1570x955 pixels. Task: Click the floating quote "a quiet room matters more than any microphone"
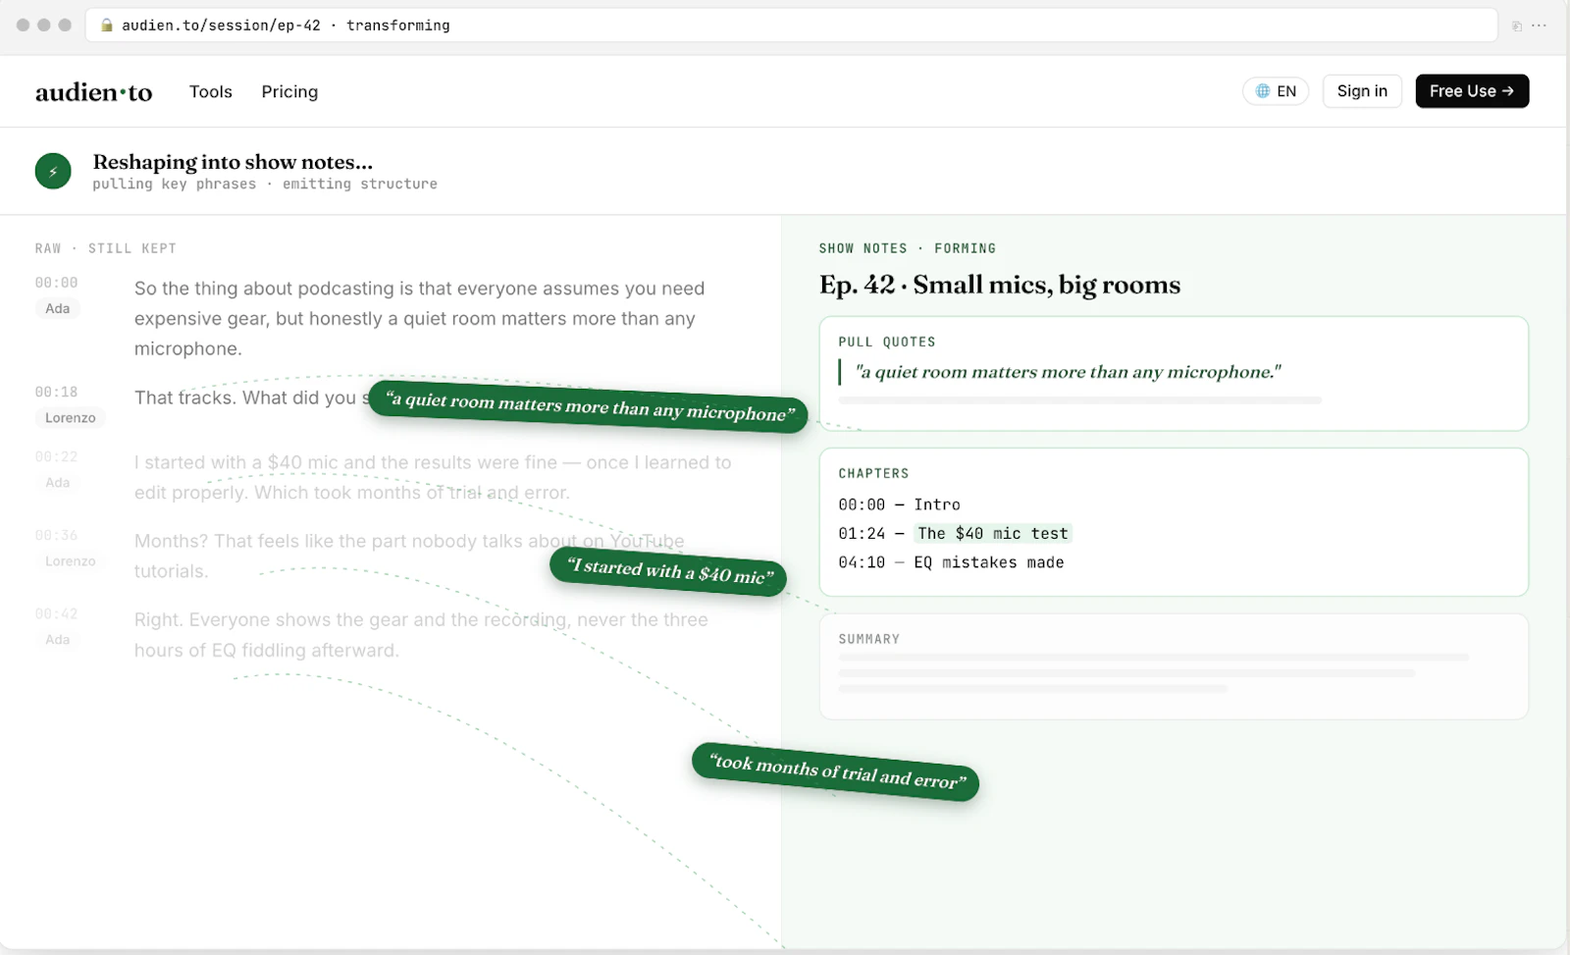coord(589,406)
